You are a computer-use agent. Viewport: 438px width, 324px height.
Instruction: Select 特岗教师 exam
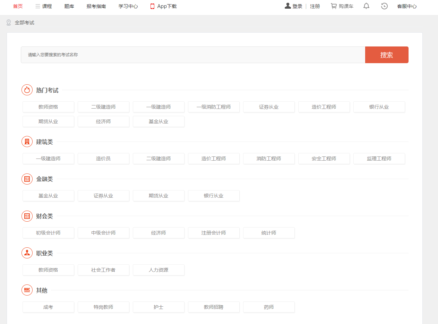(103, 307)
